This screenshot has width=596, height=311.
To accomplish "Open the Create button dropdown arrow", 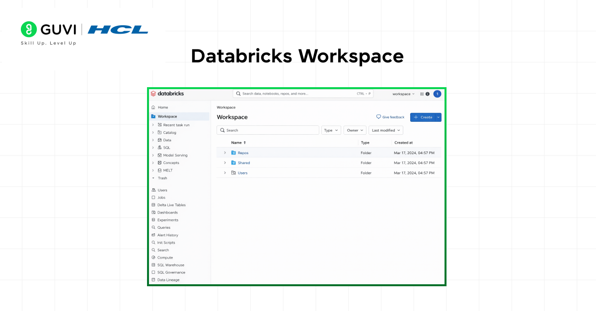I will coord(438,117).
